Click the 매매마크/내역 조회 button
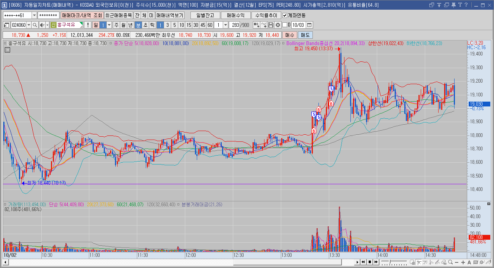Image resolution: width=494 pixels, height=268 pixels. 82,15
